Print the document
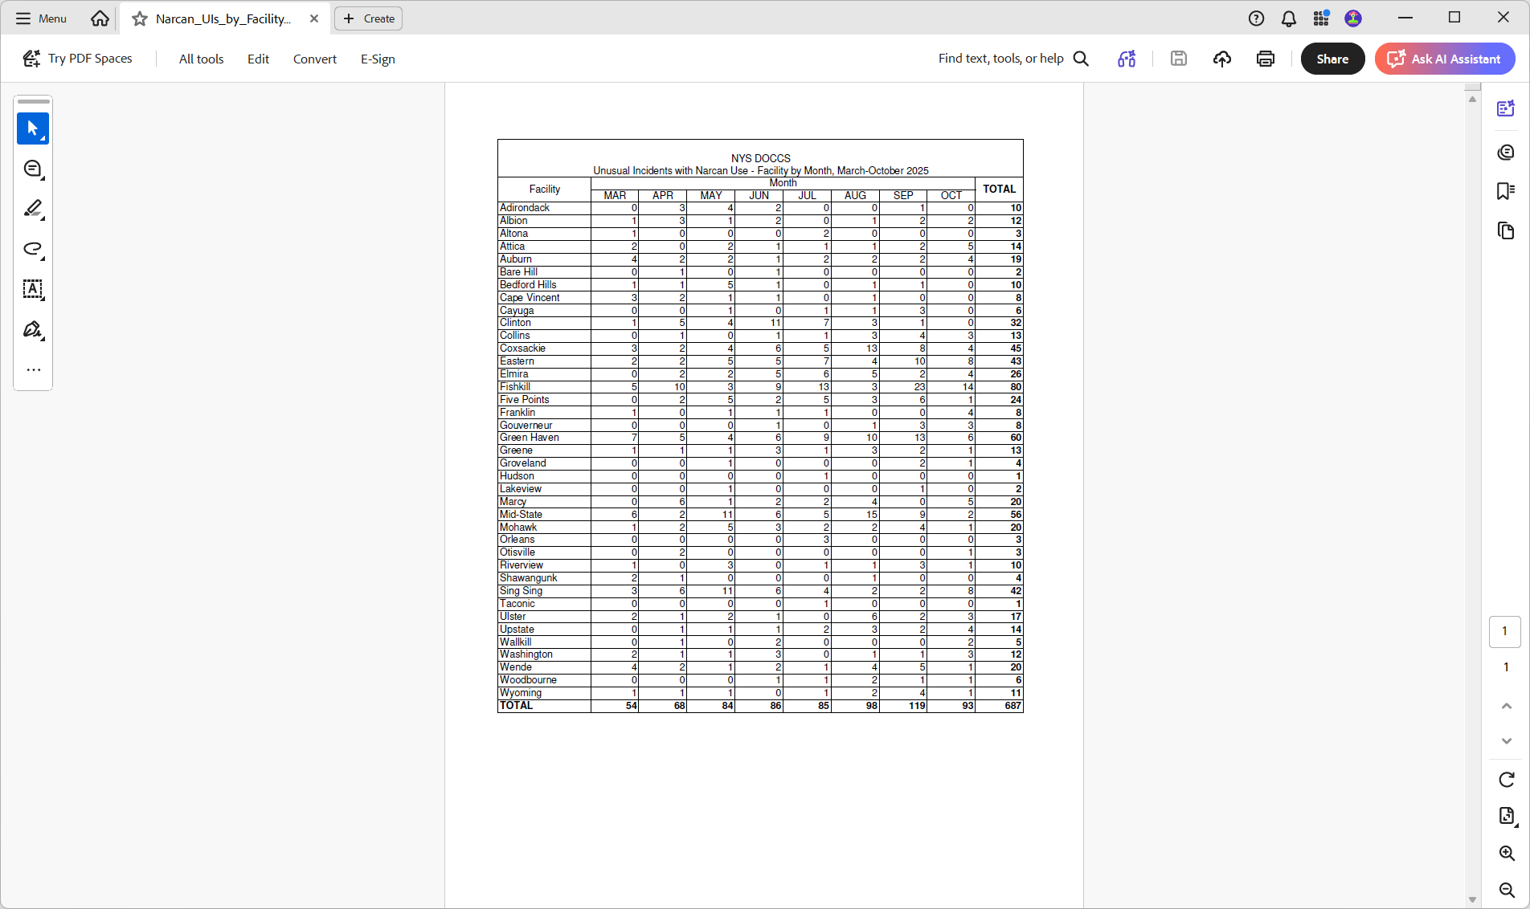Screen dimensions: 1530x909 1266,59
